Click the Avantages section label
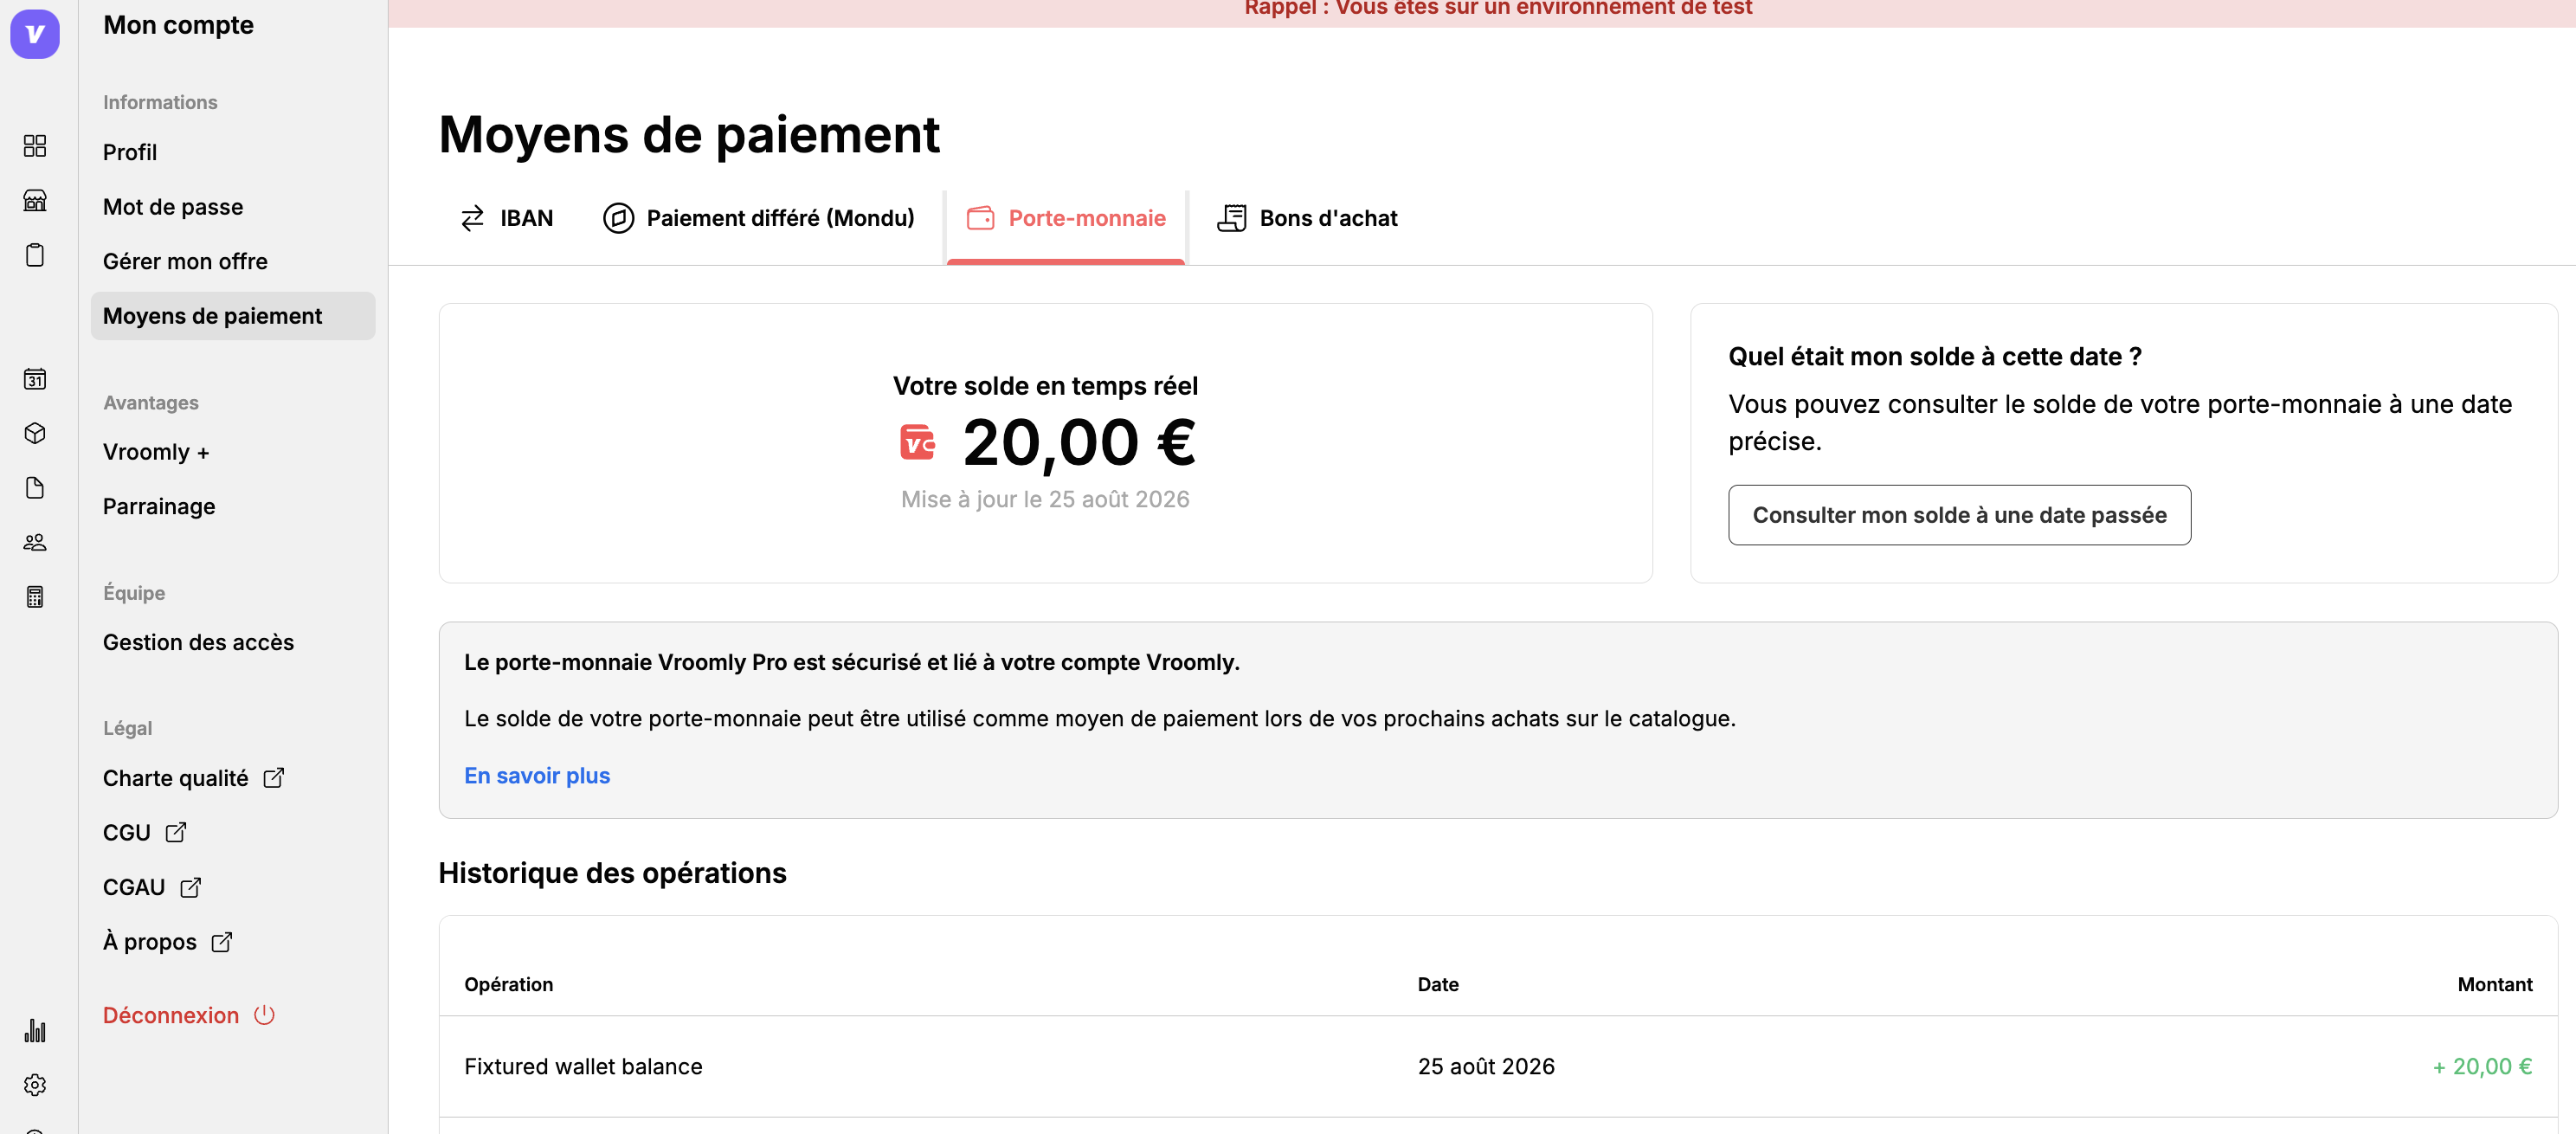This screenshot has height=1134, width=2576. 151,403
